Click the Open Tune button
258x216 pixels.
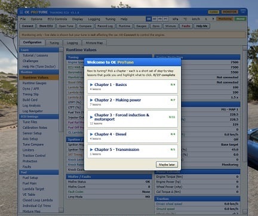[66, 26]
